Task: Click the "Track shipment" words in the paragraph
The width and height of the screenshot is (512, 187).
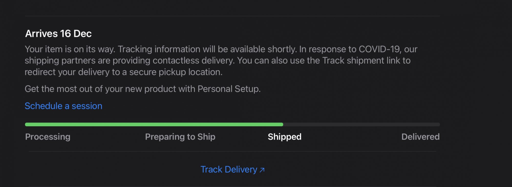Action: [353, 60]
